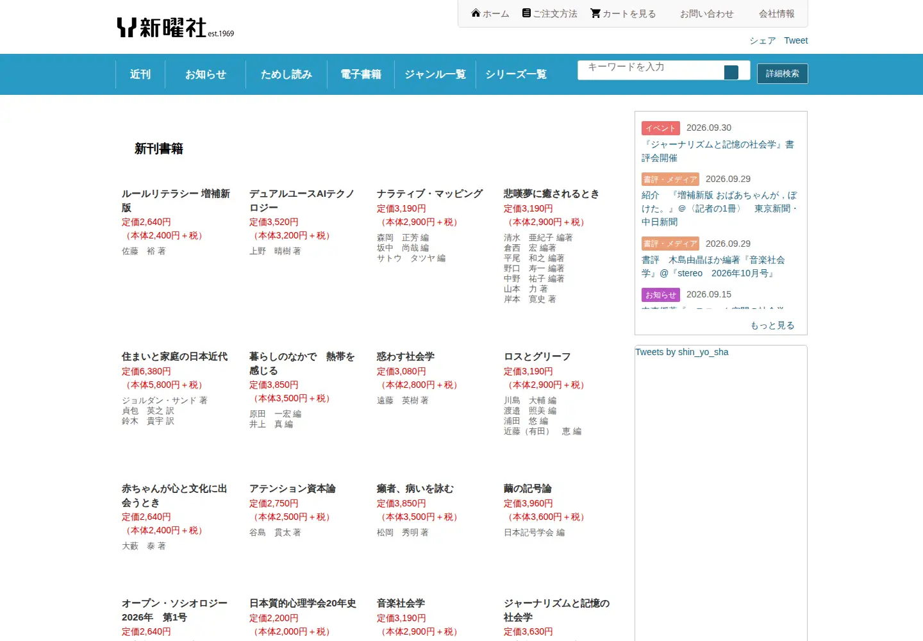Screen dimensions: 923x641
Task: Click the お知らせ tag badge dated 2026.09.15
Action: (x=660, y=295)
